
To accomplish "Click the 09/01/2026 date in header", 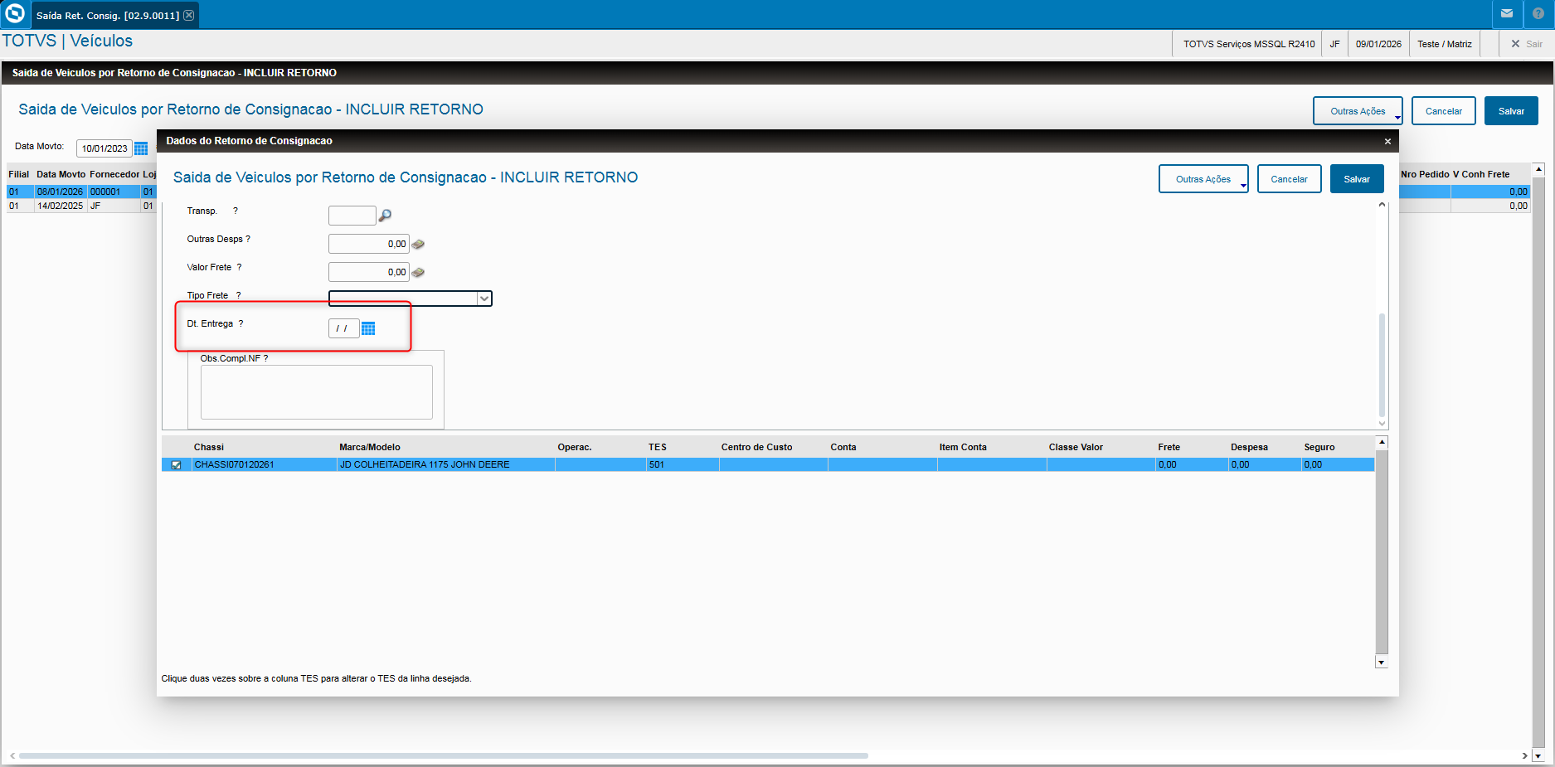I will tap(1378, 44).
